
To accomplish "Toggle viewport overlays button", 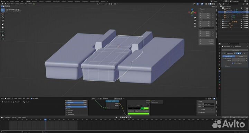I will coord(202,4).
